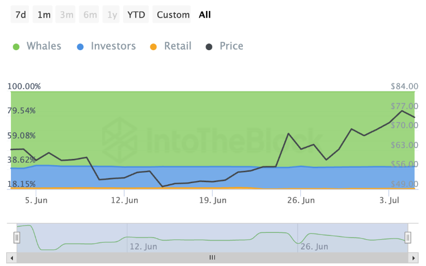Select the 7d time range
The image size is (426, 266).
coord(21,14)
